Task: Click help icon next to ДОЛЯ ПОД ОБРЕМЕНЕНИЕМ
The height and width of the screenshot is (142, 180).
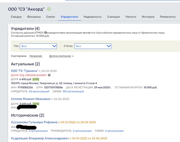Action: point(49,75)
